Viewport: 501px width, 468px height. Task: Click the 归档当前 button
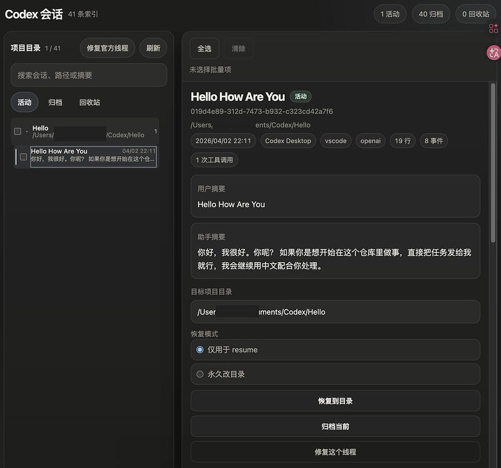click(x=335, y=426)
